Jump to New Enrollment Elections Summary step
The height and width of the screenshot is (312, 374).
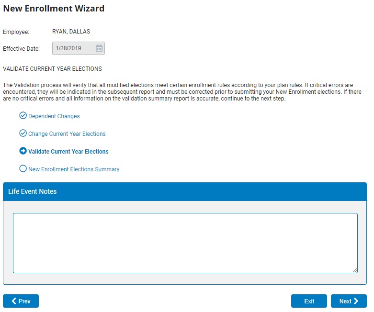tap(74, 169)
